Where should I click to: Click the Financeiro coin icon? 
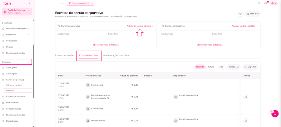click(x=3, y=35)
